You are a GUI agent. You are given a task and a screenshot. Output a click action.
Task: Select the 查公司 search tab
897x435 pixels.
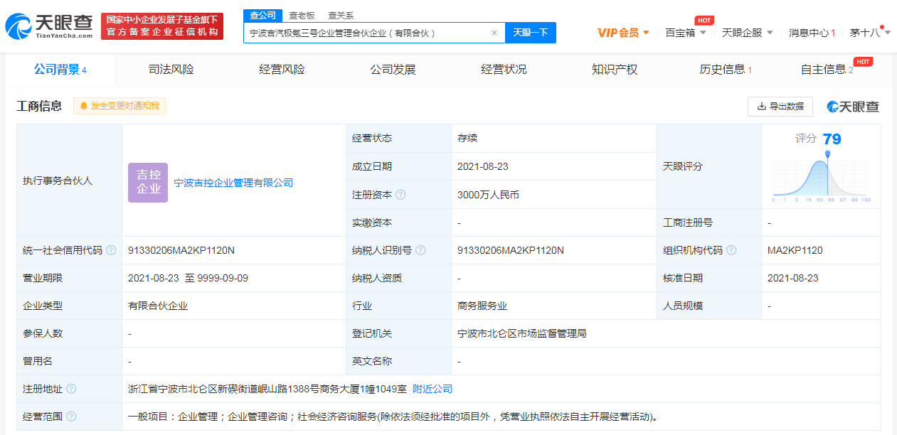(x=262, y=15)
